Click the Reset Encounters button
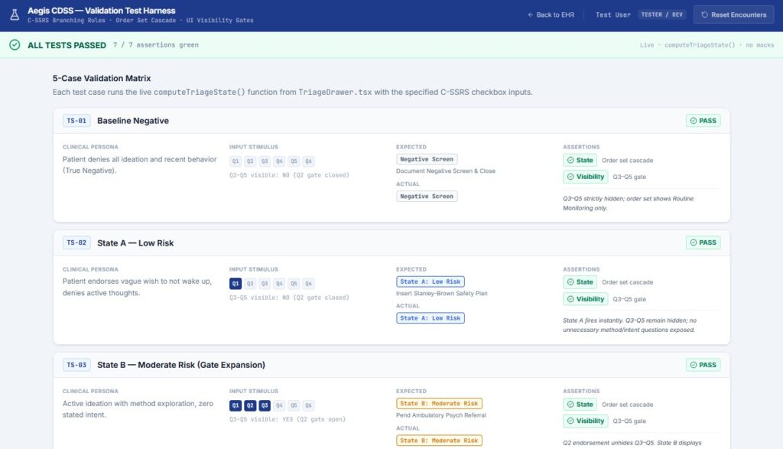 point(733,15)
